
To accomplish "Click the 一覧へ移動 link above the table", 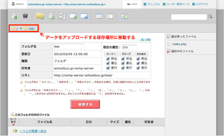I will tap(145, 39).
